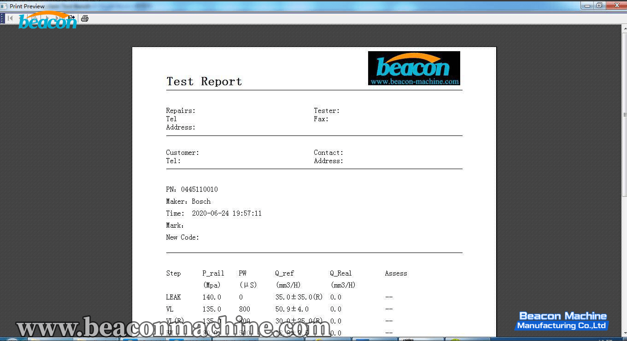The width and height of the screenshot is (627, 341).
Task: Click the part number 0445110010
Action: pyautogui.click(x=199, y=189)
